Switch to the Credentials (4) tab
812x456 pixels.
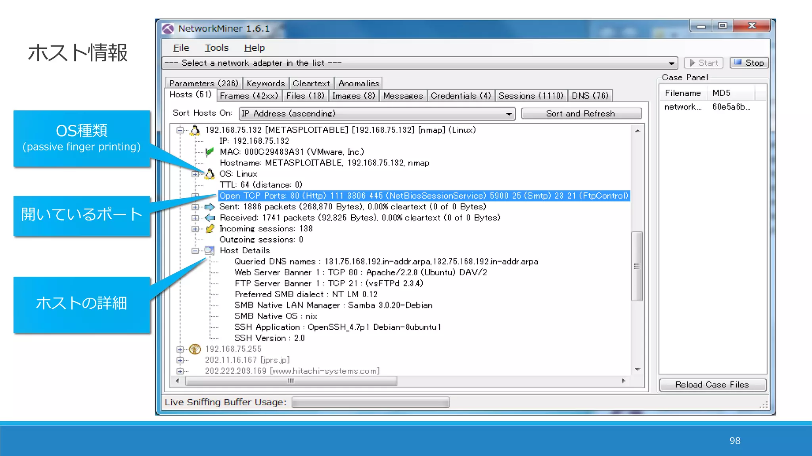pyautogui.click(x=461, y=96)
